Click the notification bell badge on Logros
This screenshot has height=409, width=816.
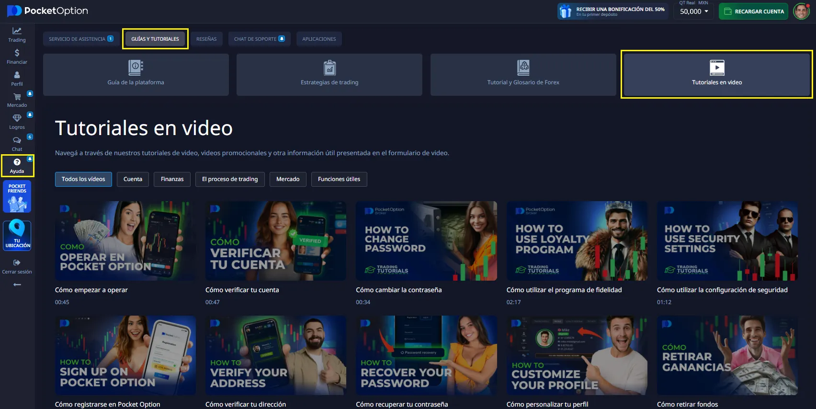point(30,115)
